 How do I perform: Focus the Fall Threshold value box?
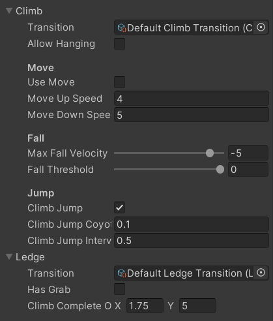(248, 170)
